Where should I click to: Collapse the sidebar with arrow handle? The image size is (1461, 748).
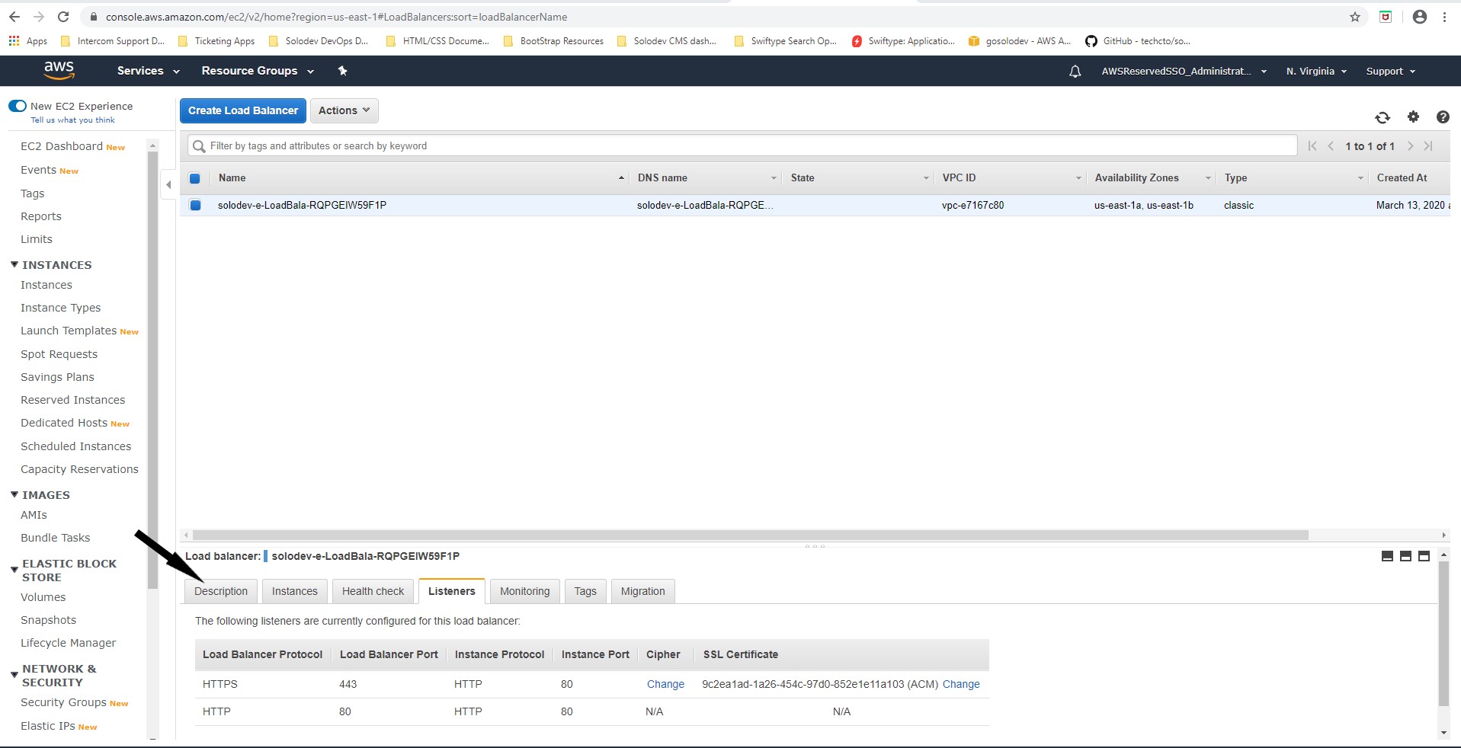click(x=168, y=184)
